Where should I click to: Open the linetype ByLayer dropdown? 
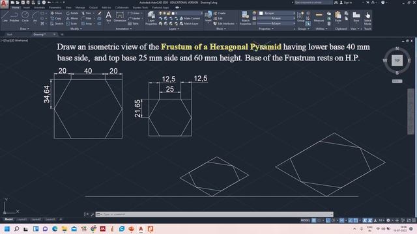(276, 23)
